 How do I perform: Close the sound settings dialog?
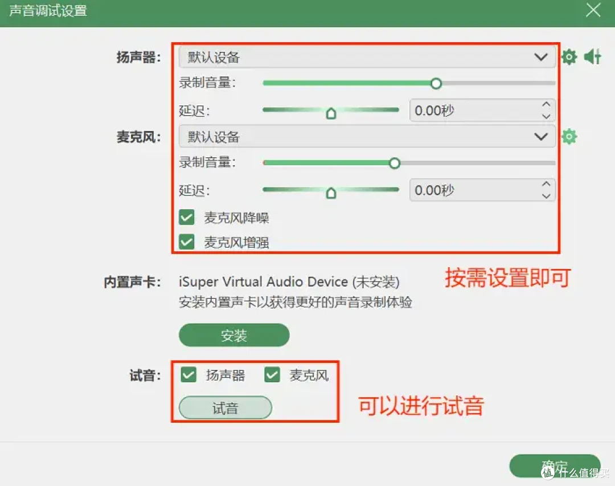coord(593,10)
